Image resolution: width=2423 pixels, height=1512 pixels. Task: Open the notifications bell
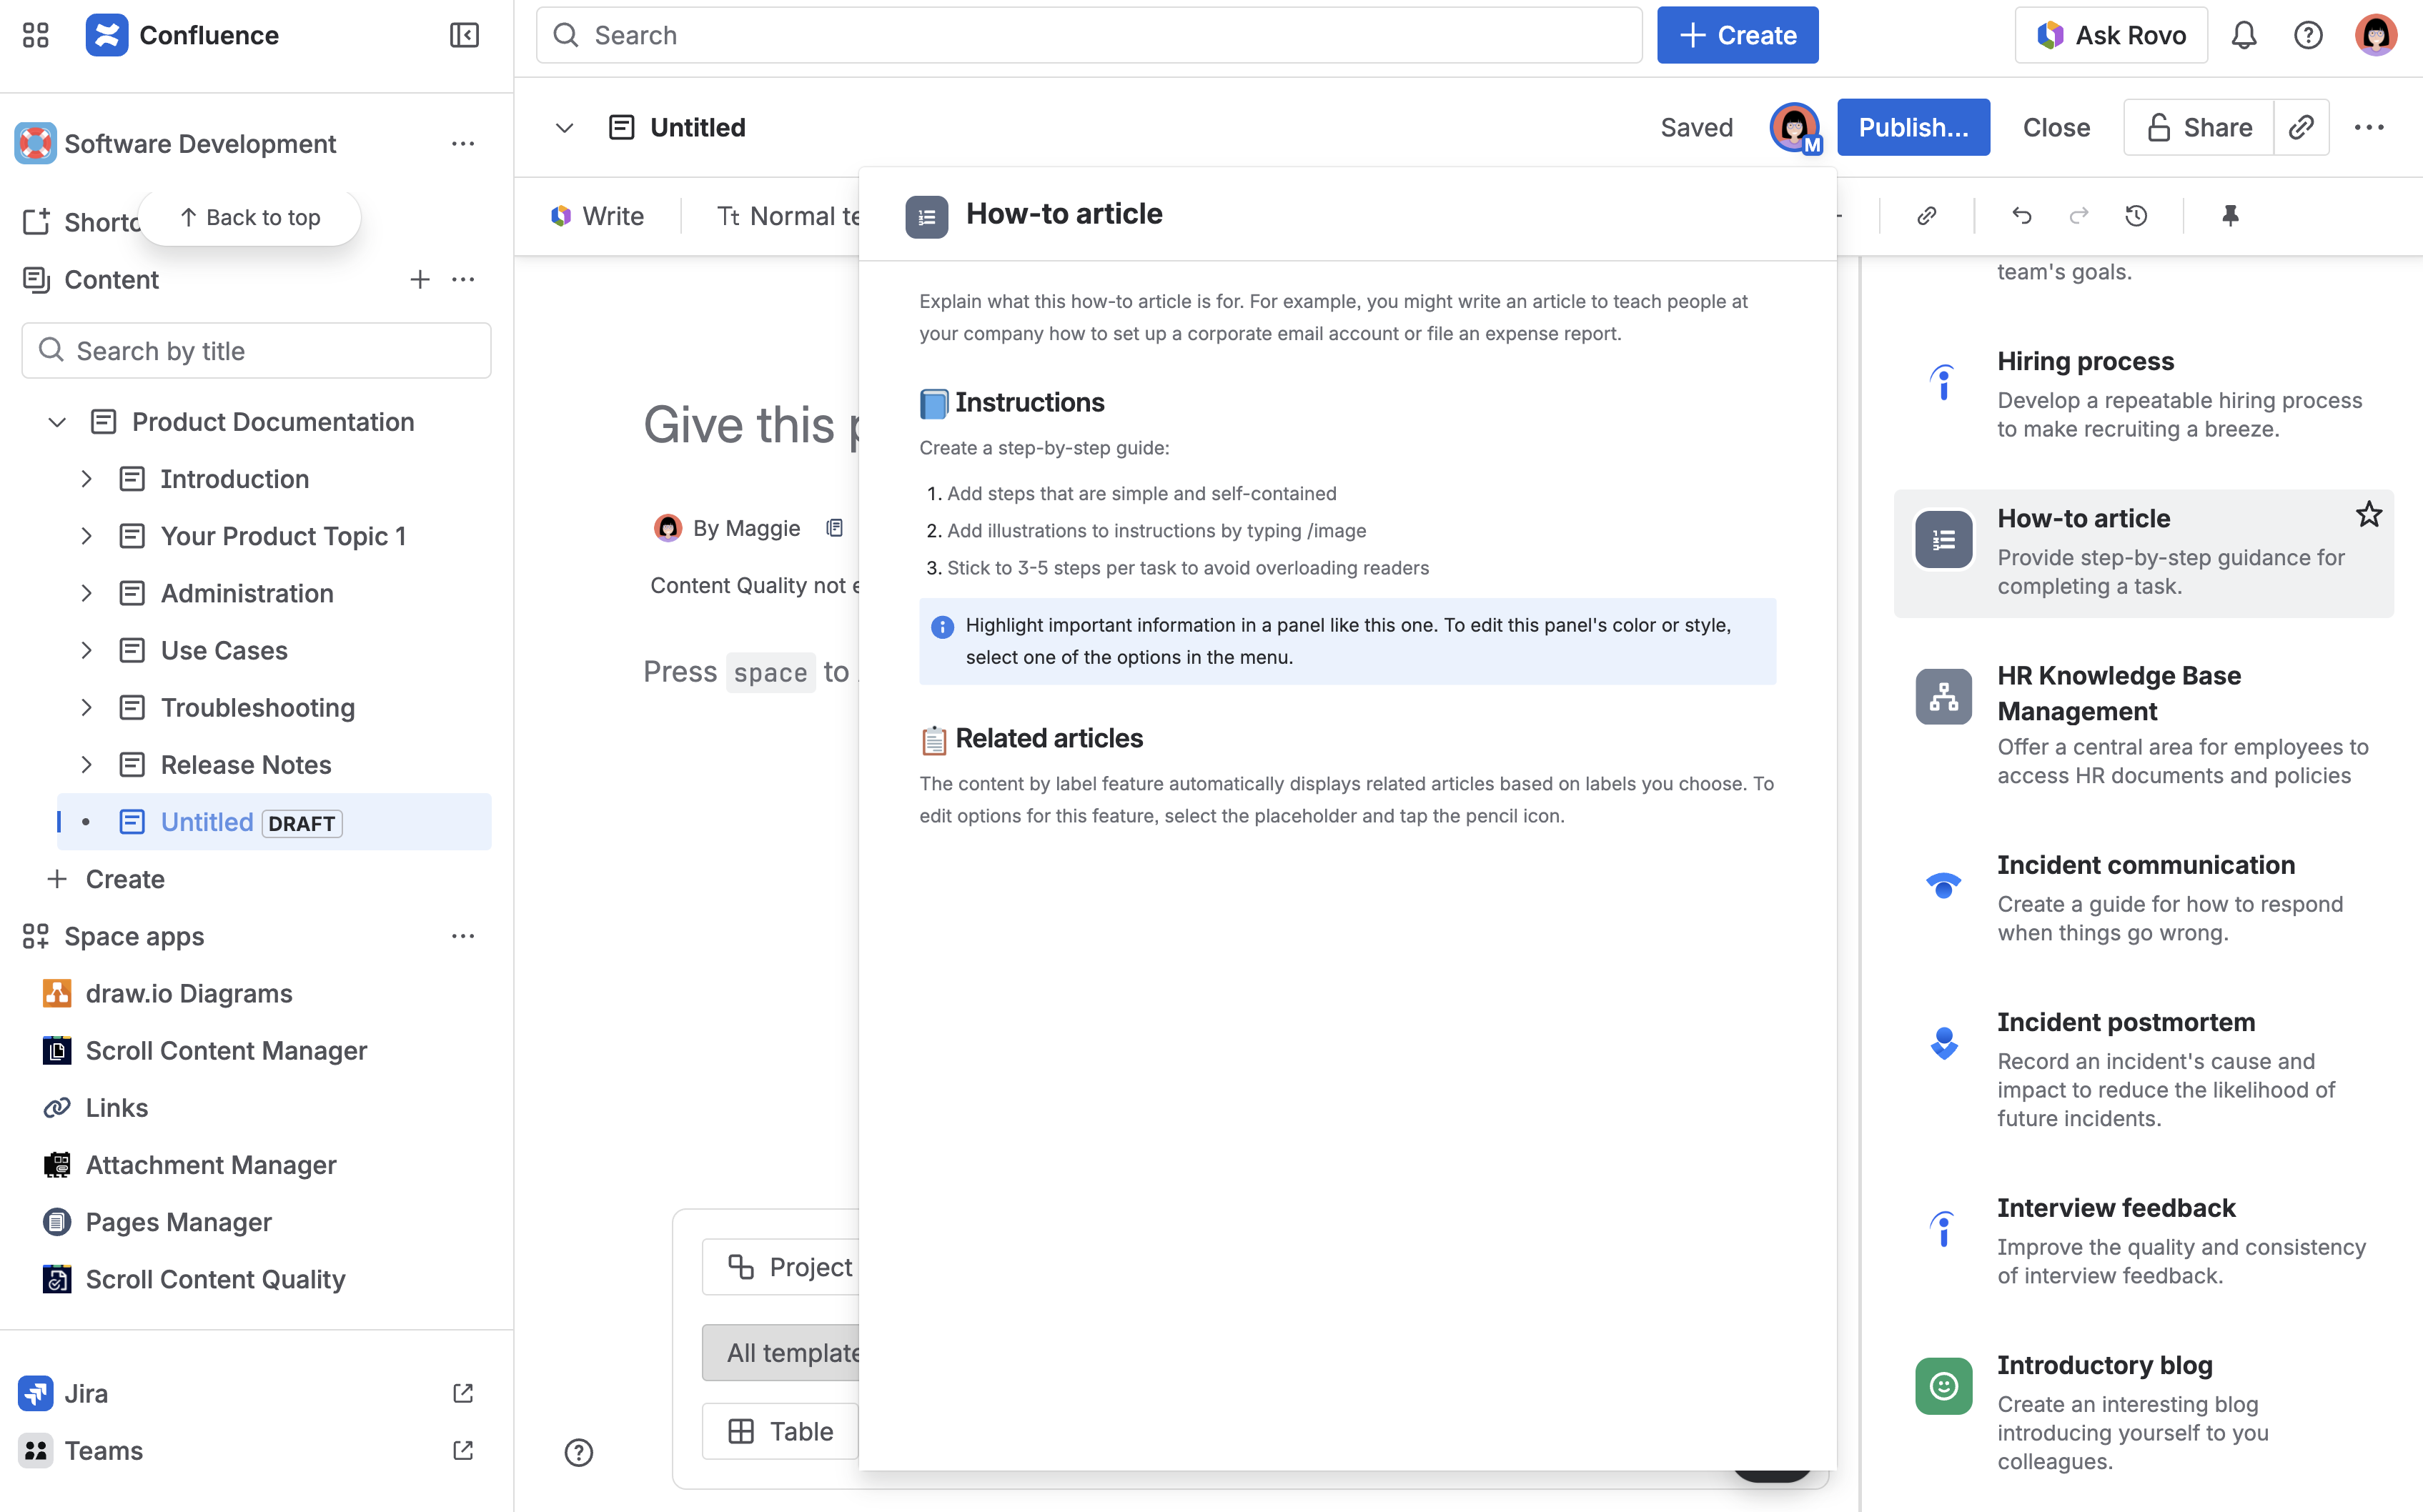(2243, 34)
